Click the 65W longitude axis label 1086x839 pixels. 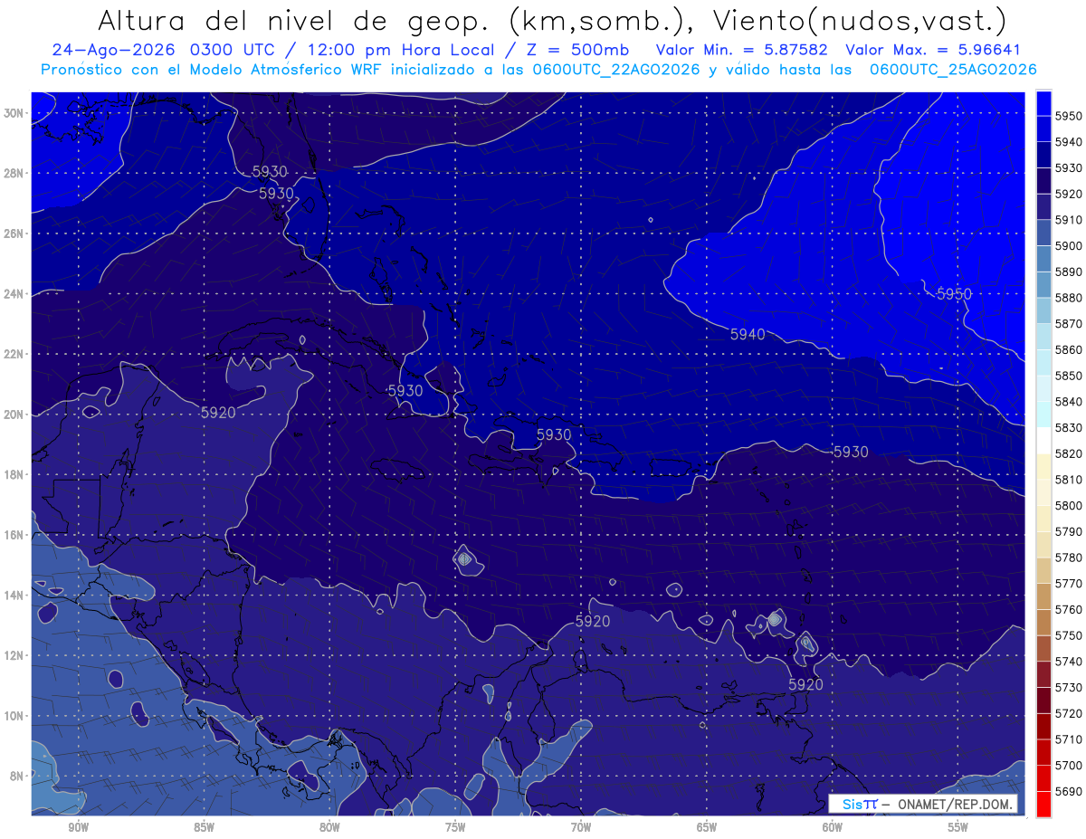click(707, 827)
